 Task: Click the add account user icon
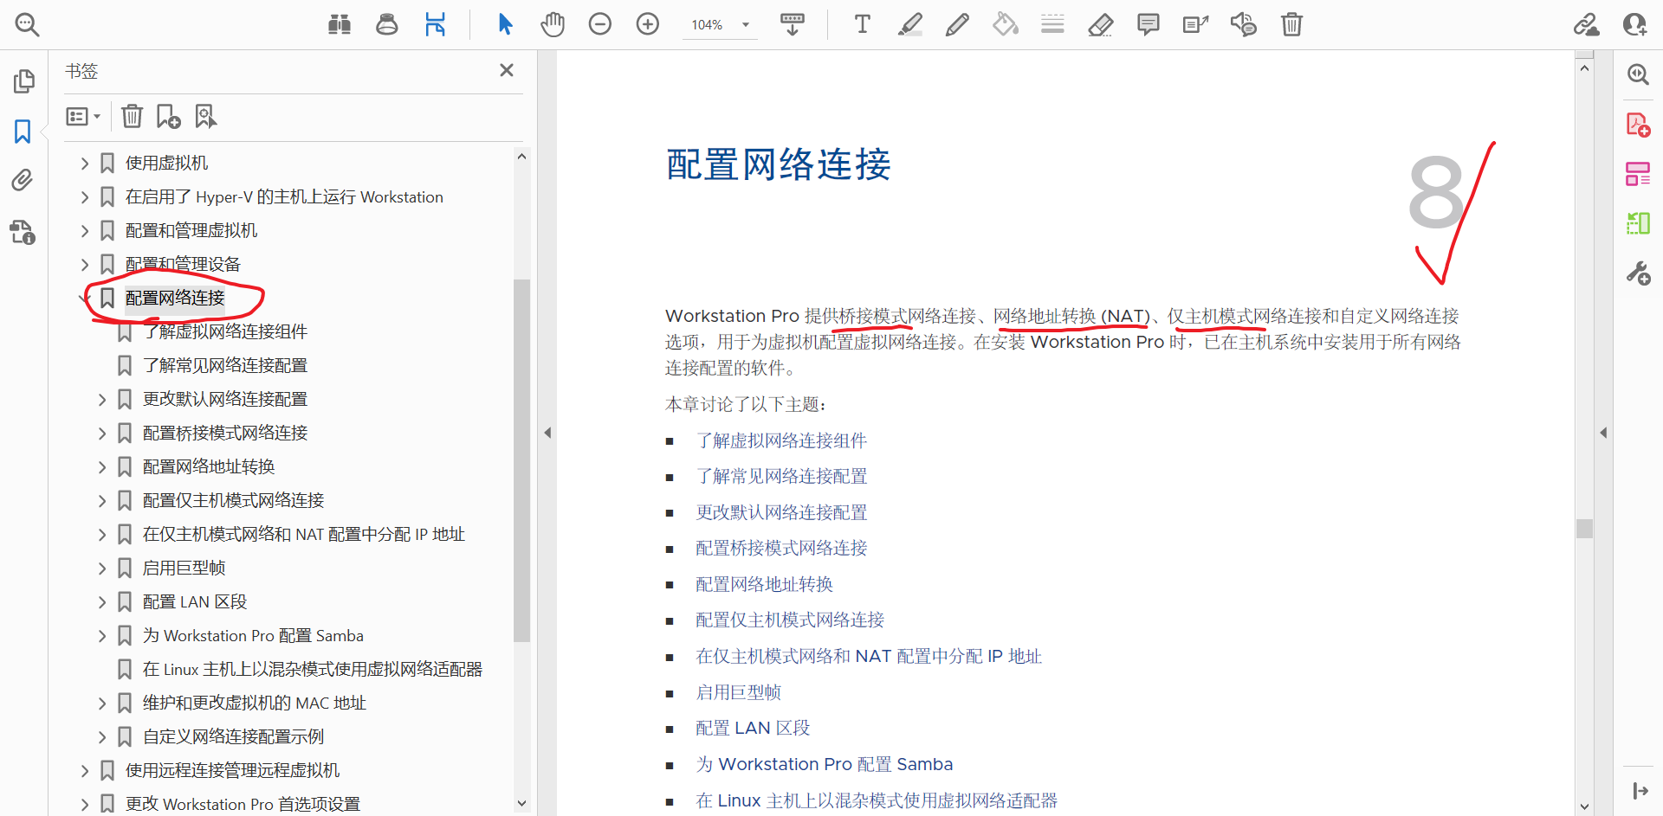coord(1634,24)
